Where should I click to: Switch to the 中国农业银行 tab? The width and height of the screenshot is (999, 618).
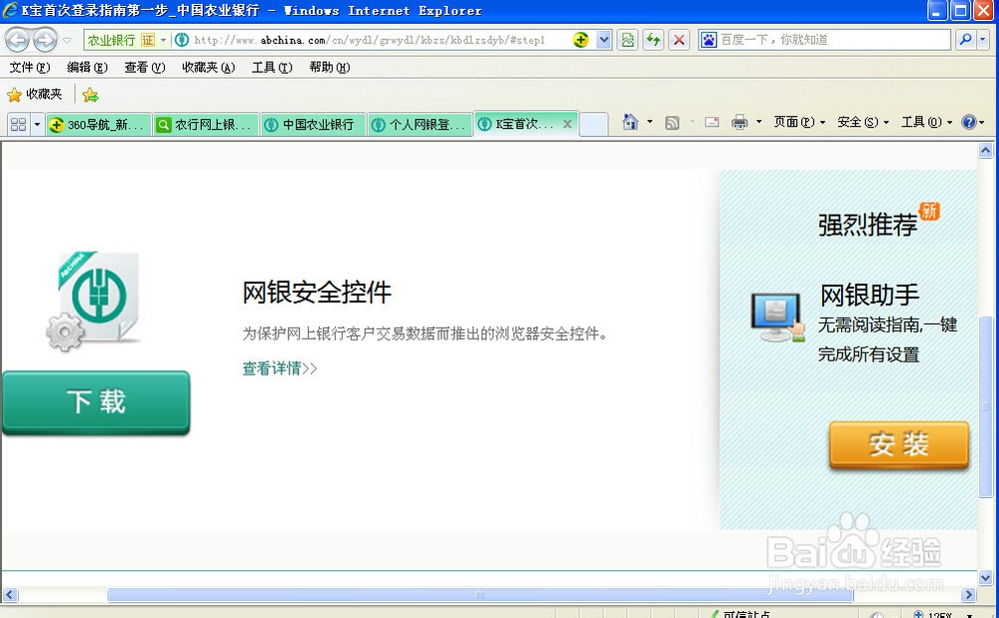(314, 124)
